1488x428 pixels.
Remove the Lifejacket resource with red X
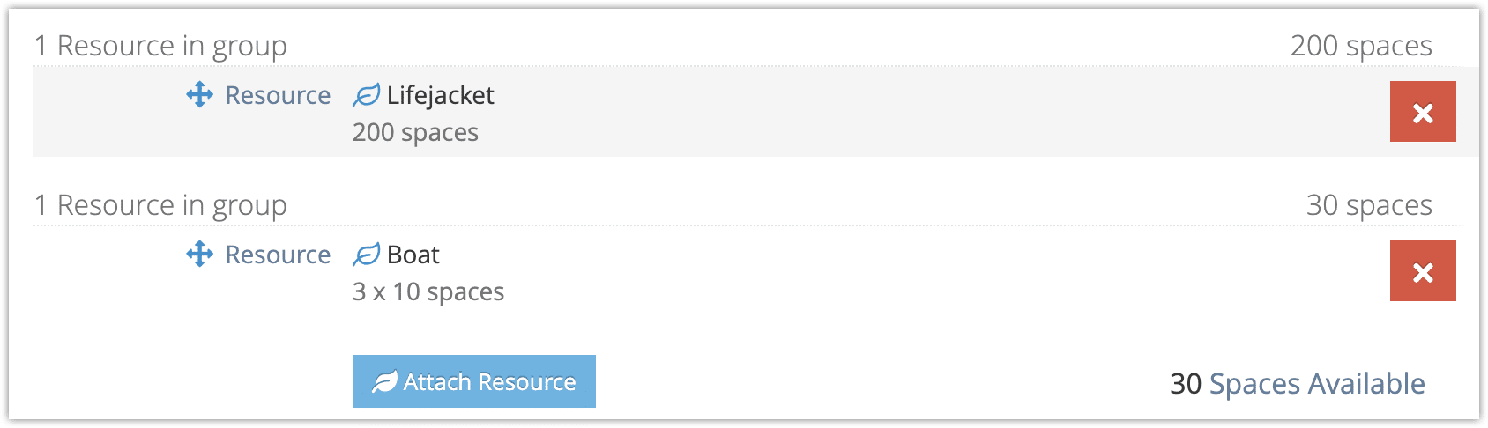point(1423,112)
